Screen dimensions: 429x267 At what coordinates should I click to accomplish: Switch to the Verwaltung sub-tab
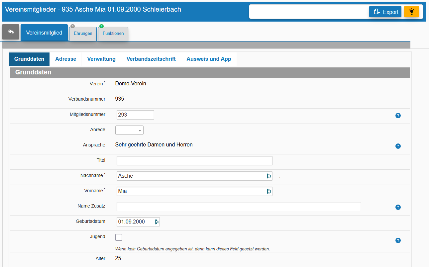(x=101, y=59)
